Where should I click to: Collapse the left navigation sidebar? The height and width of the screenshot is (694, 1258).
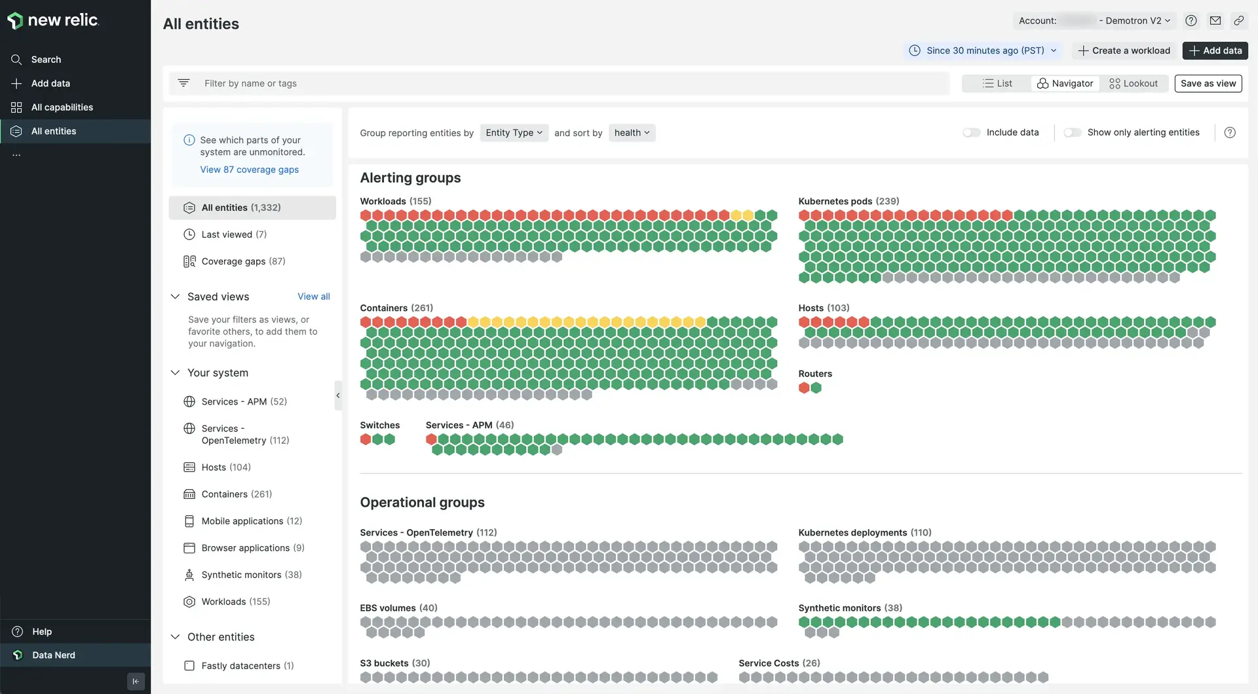tap(136, 681)
